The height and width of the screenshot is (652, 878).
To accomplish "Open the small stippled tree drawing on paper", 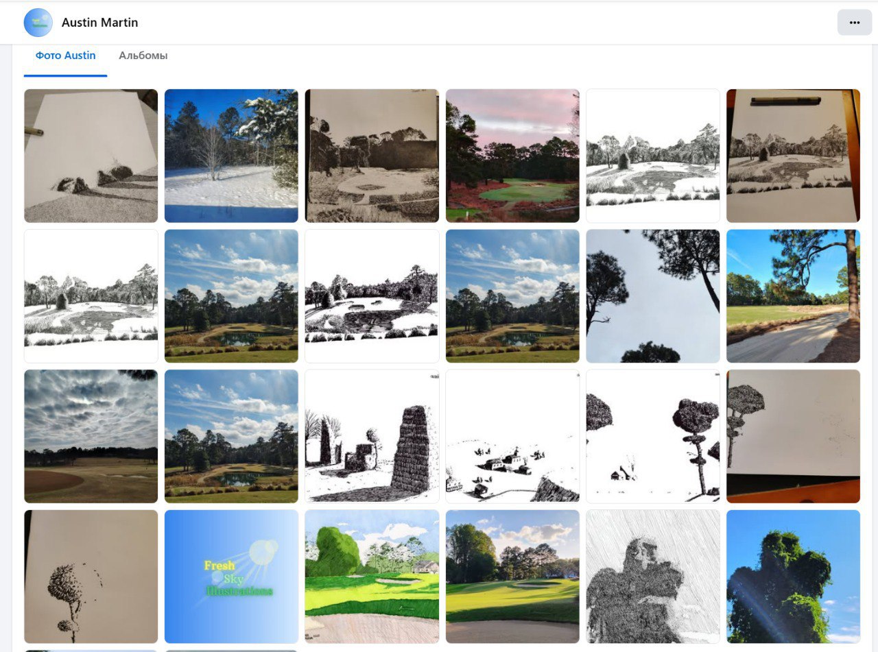I will 91,576.
